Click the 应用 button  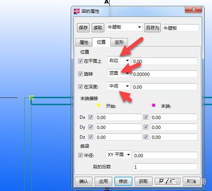point(103,181)
